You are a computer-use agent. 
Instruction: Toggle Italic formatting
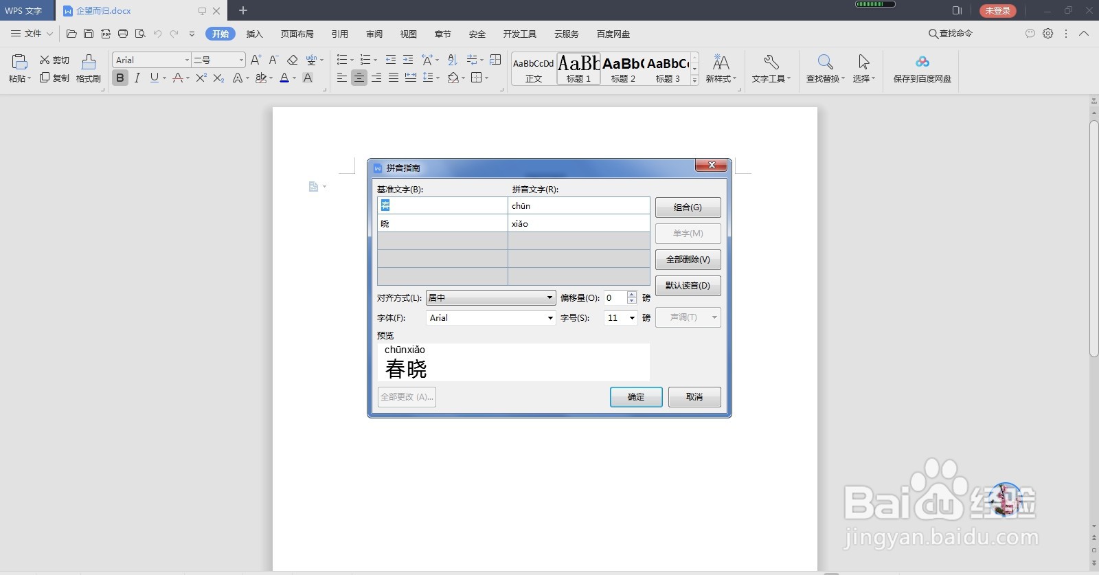pos(137,78)
